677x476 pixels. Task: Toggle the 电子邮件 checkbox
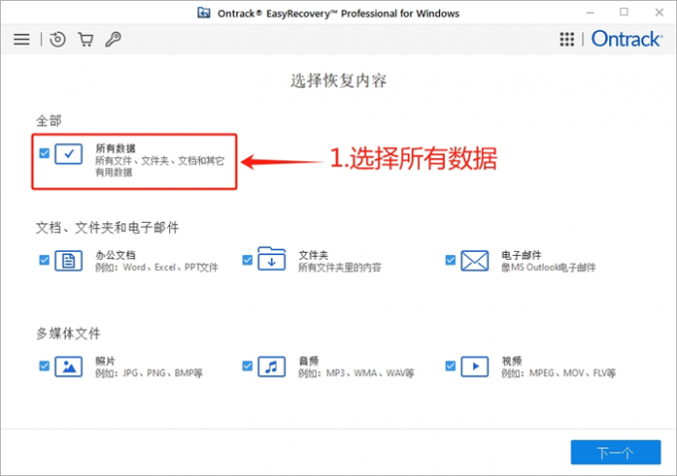coord(450,260)
